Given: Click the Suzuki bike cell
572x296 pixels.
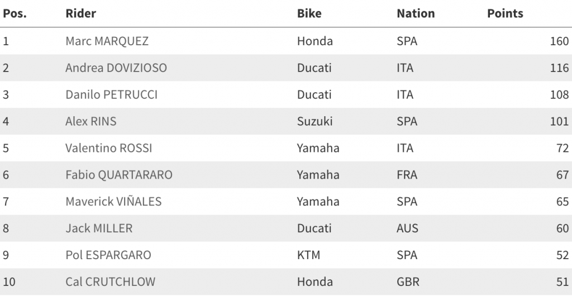Looking at the screenshot, I should pyautogui.click(x=314, y=122).
